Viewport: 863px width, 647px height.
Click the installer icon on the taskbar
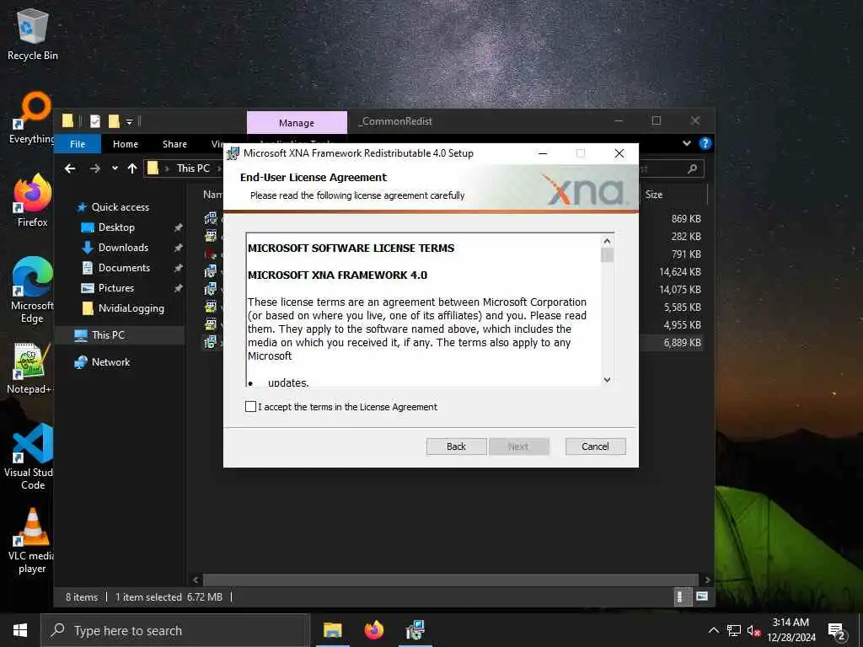(x=415, y=630)
